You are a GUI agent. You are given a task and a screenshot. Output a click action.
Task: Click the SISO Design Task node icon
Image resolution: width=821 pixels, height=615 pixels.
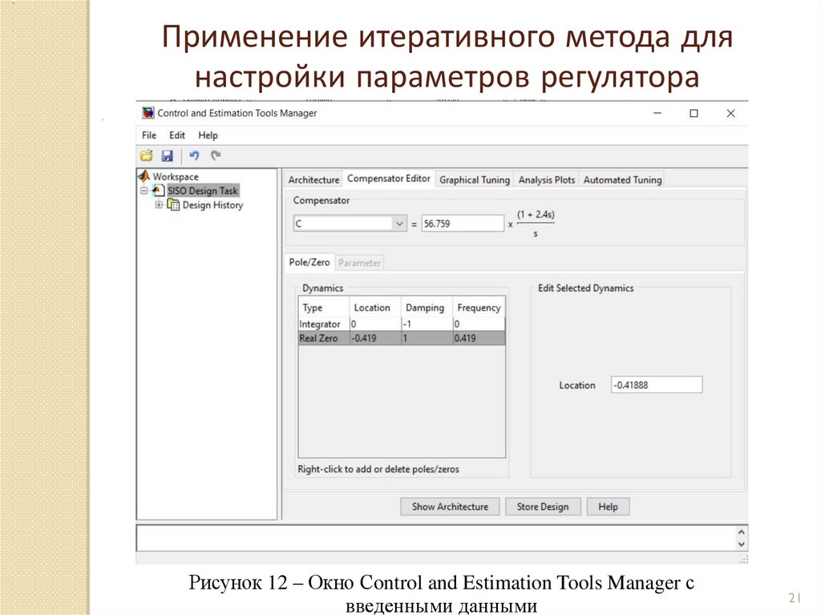tap(158, 190)
